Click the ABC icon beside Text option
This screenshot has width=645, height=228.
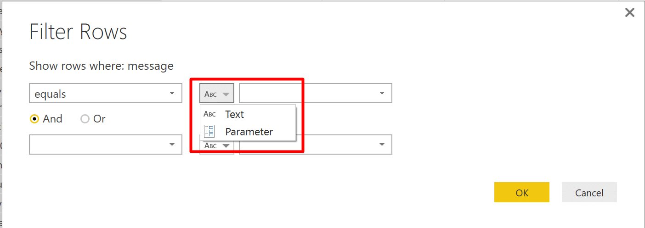[209, 114]
